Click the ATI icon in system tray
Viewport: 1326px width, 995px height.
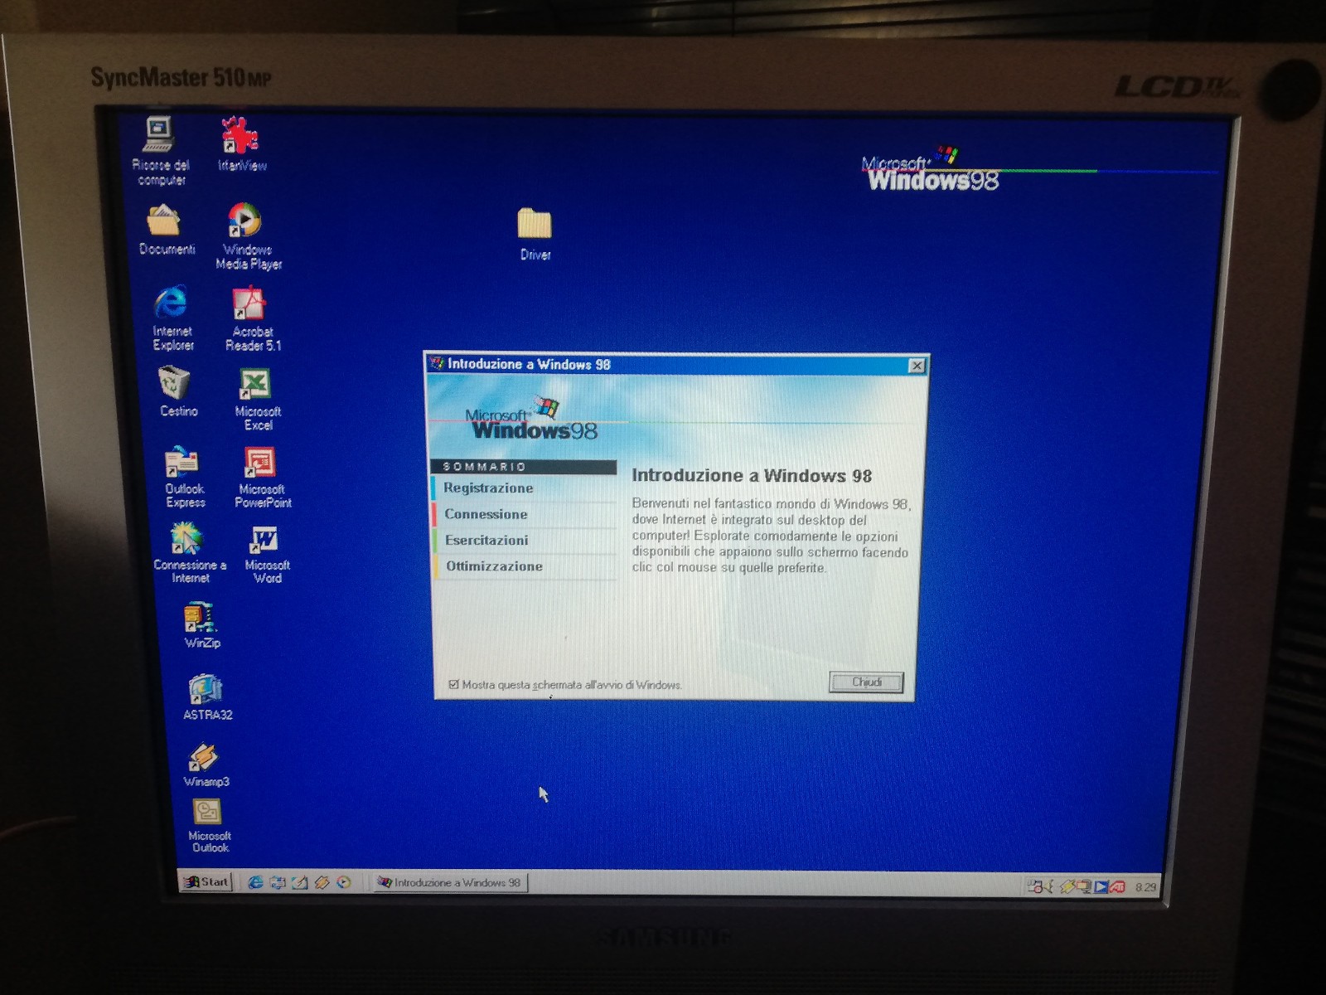point(1118,886)
